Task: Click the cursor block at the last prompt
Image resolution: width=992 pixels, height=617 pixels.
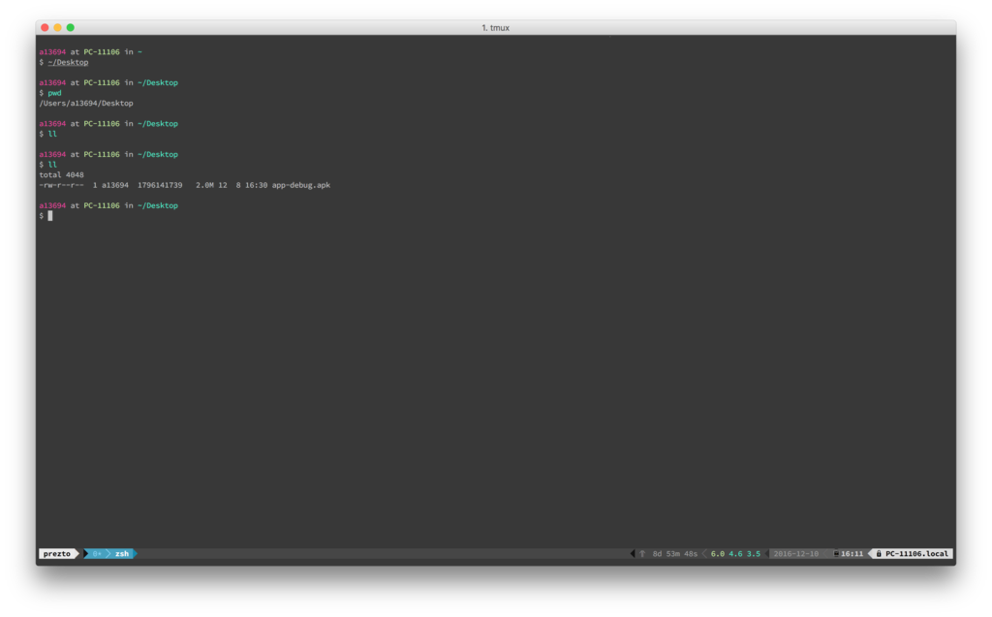Action: click(50, 216)
